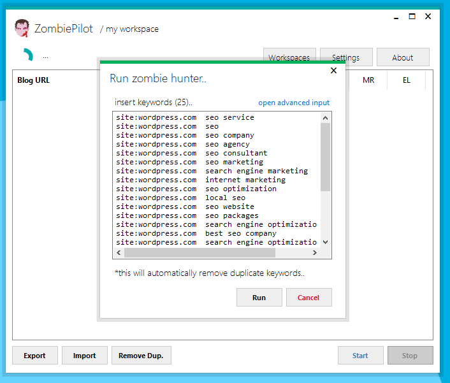Click the keyword list scroll down arrow
The height and width of the screenshot is (383, 450).
pos(326,242)
